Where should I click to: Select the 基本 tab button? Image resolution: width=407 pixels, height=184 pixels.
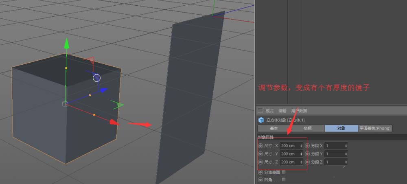[x=274, y=128]
